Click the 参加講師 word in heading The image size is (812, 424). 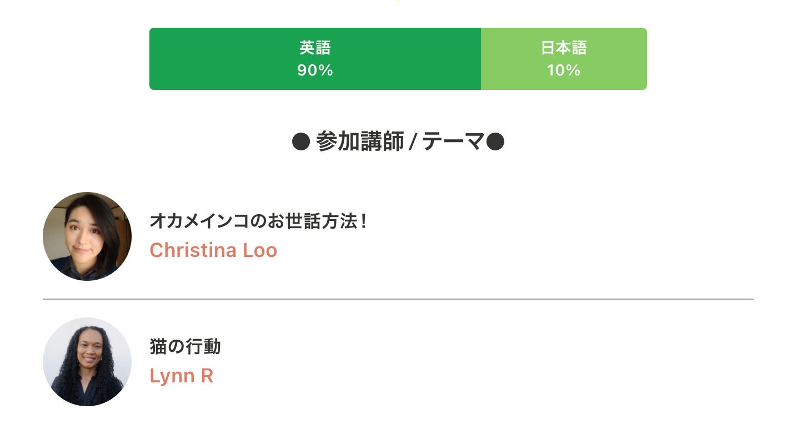pyautogui.click(x=359, y=143)
